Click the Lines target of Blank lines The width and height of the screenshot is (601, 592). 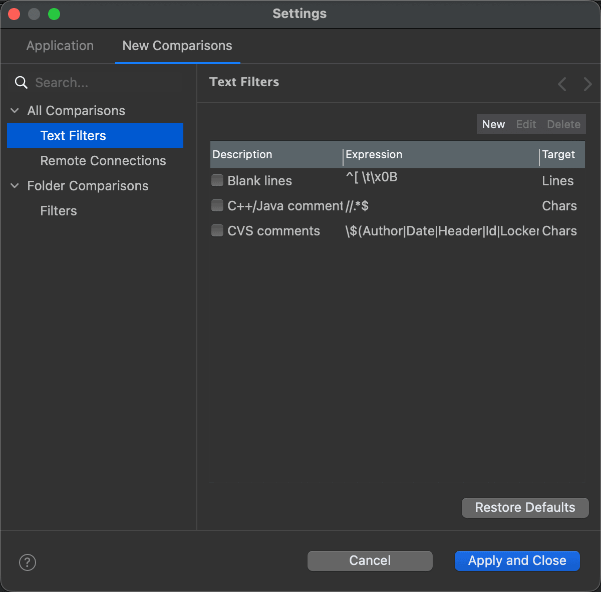[x=558, y=181]
